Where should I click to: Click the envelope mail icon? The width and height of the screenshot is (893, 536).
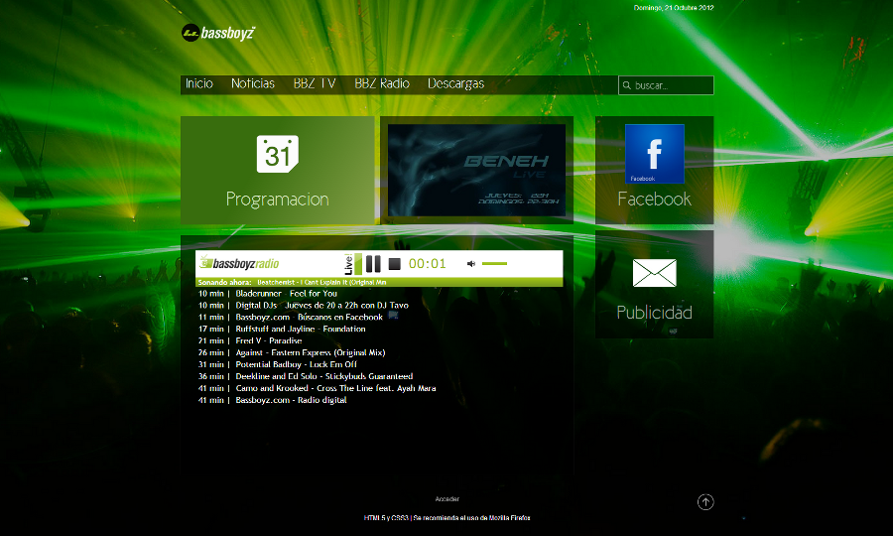click(655, 273)
